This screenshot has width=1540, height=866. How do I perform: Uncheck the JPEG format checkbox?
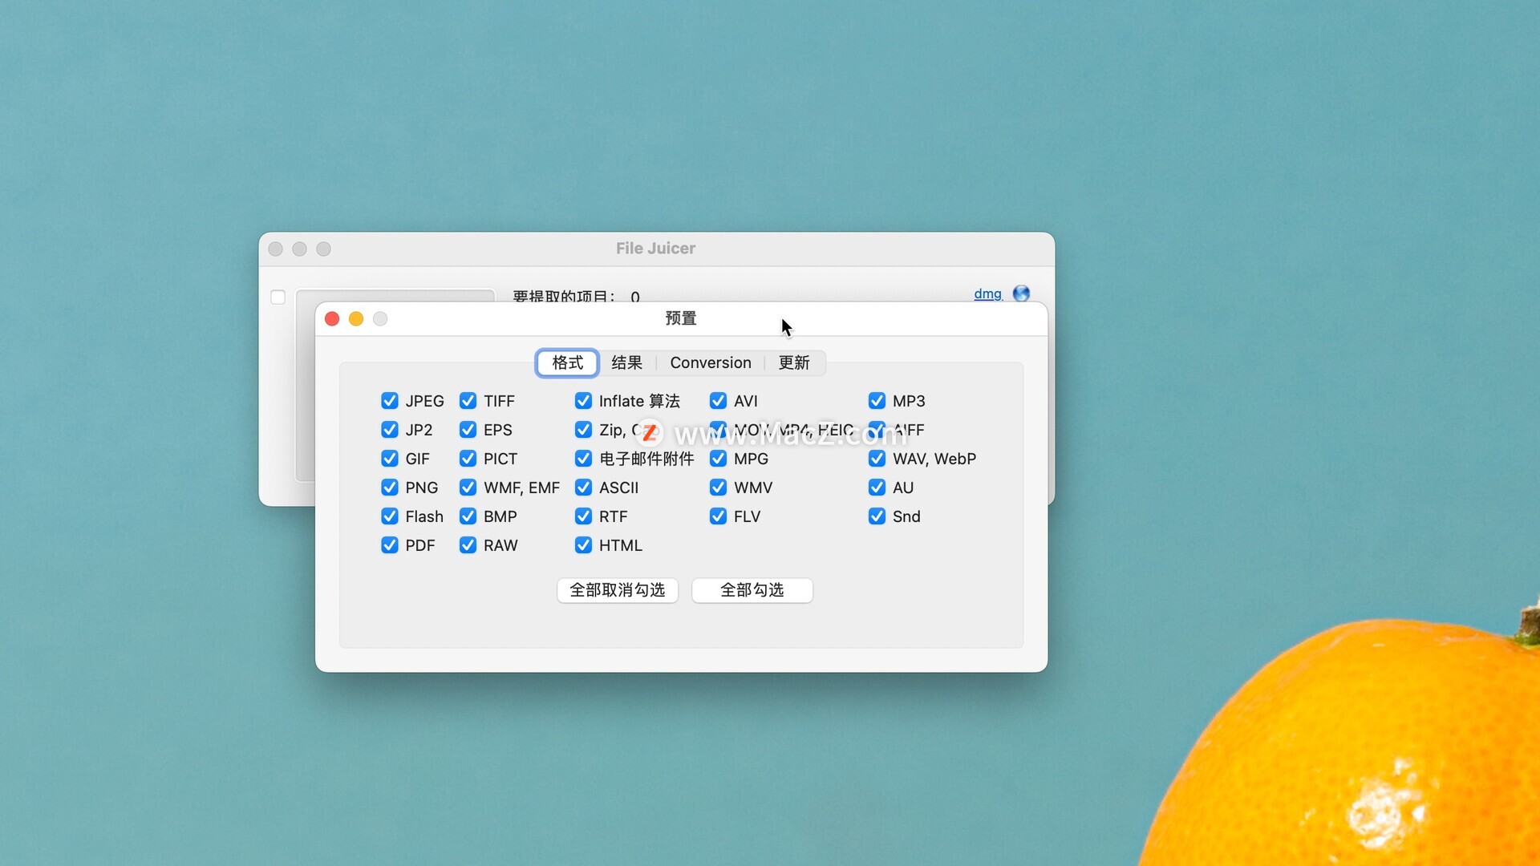[x=390, y=401]
